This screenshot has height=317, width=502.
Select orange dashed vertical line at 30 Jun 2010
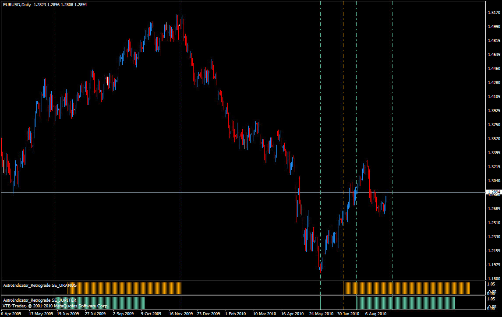[343, 141]
